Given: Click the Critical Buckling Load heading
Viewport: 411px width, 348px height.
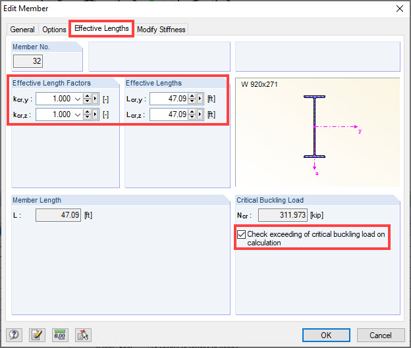Looking at the screenshot, I should coord(270,200).
